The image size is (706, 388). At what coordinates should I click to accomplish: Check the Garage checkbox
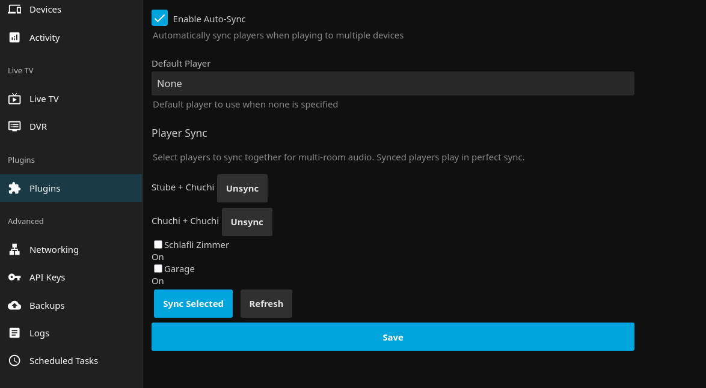pyautogui.click(x=158, y=268)
